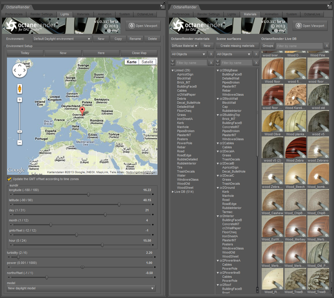Toggle Update GMT offset checkbox
334x298 pixels.
pos(9,179)
